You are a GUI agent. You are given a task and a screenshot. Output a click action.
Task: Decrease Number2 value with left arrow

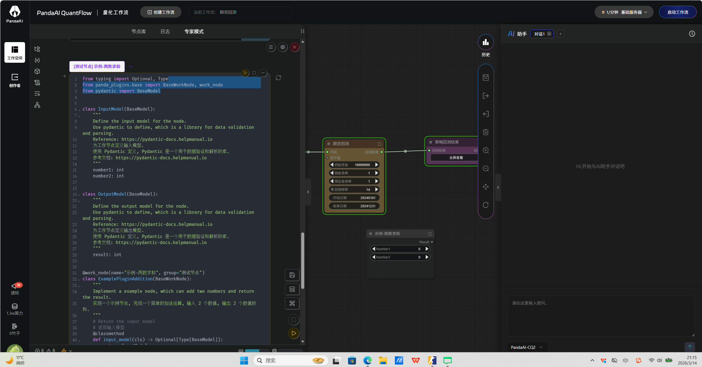click(374, 257)
